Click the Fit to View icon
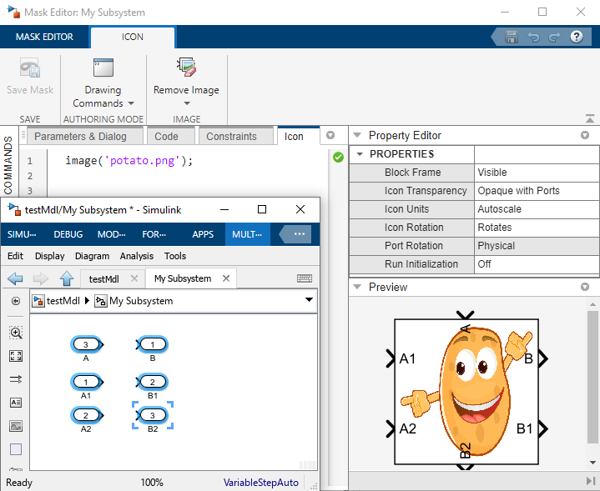Viewport: 600px width, 491px height. point(16,356)
